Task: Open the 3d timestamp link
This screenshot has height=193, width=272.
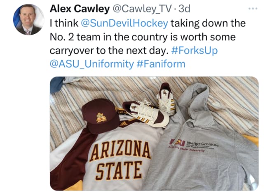Action: (184, 9)
